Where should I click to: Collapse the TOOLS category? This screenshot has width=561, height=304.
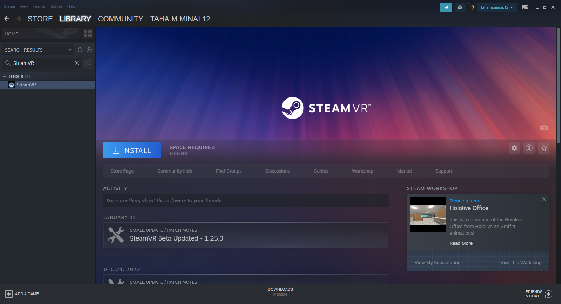[x=5, y=76]
